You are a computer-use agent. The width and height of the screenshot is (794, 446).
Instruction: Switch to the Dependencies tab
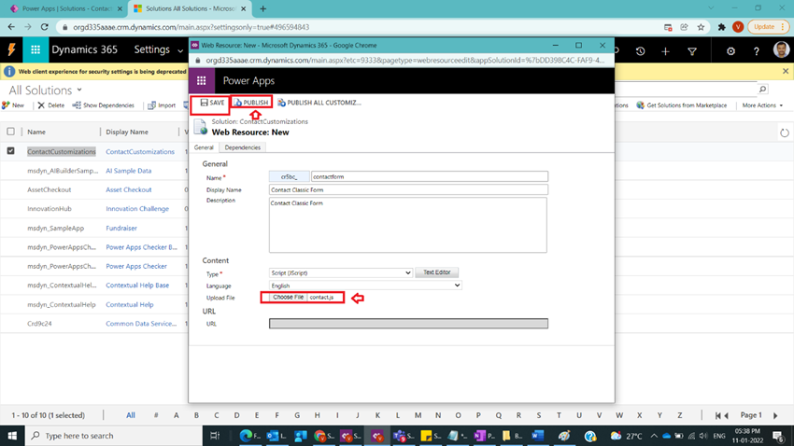click(x=243, y=147)
